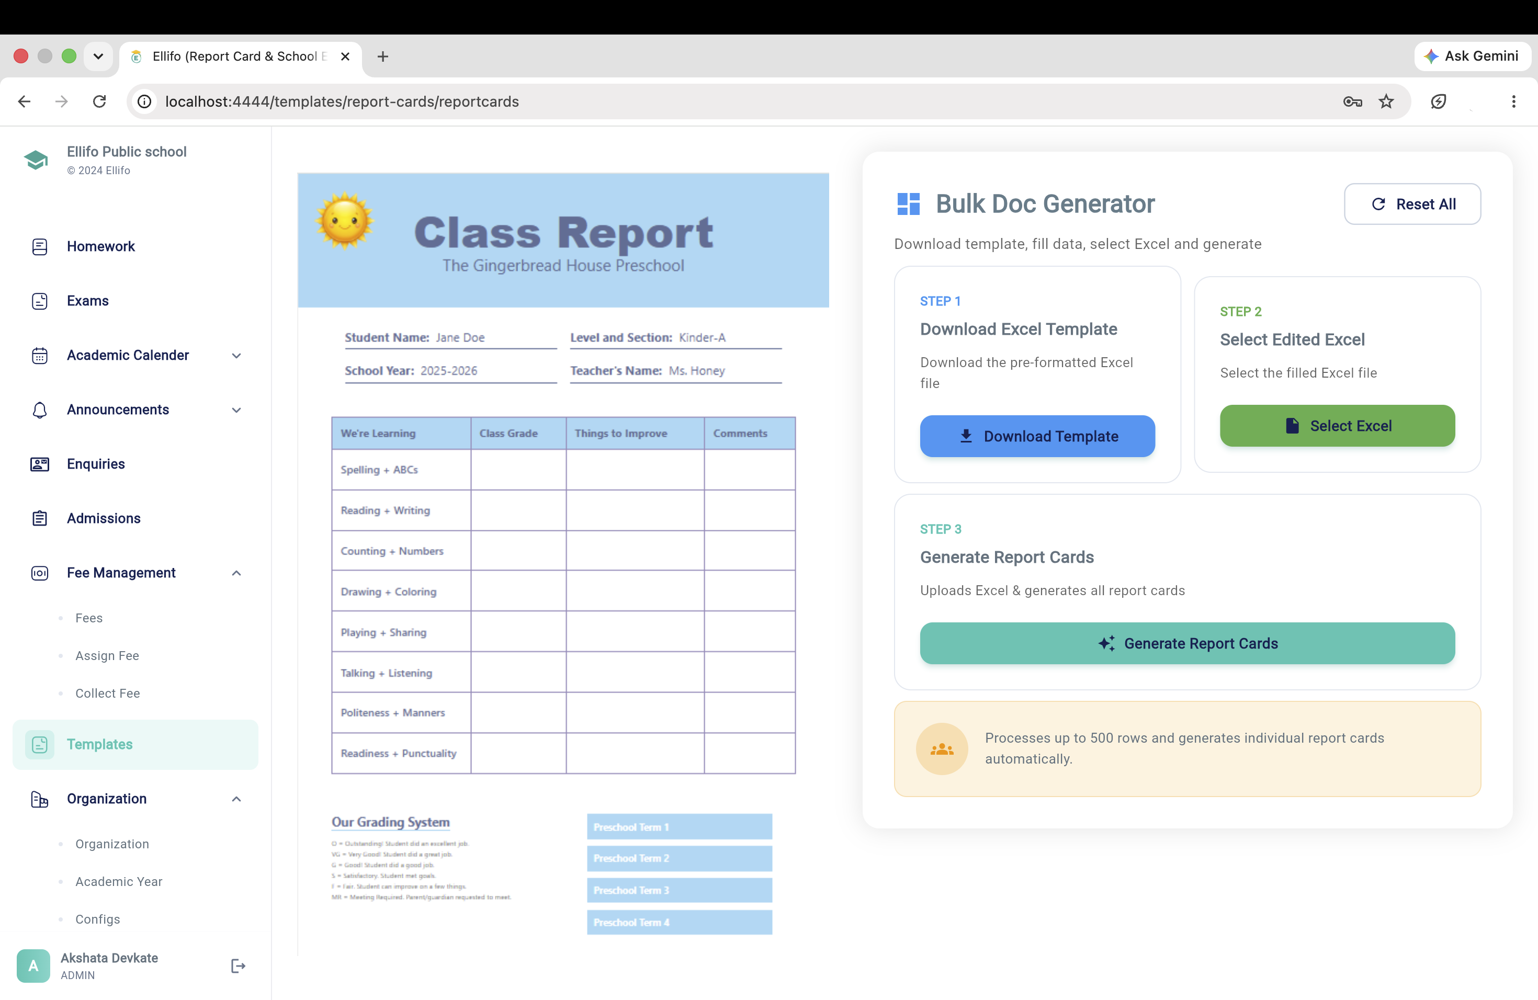Open the Organization submenu item
This screenshot has height=1000, width=1538.
pos(112,844)
